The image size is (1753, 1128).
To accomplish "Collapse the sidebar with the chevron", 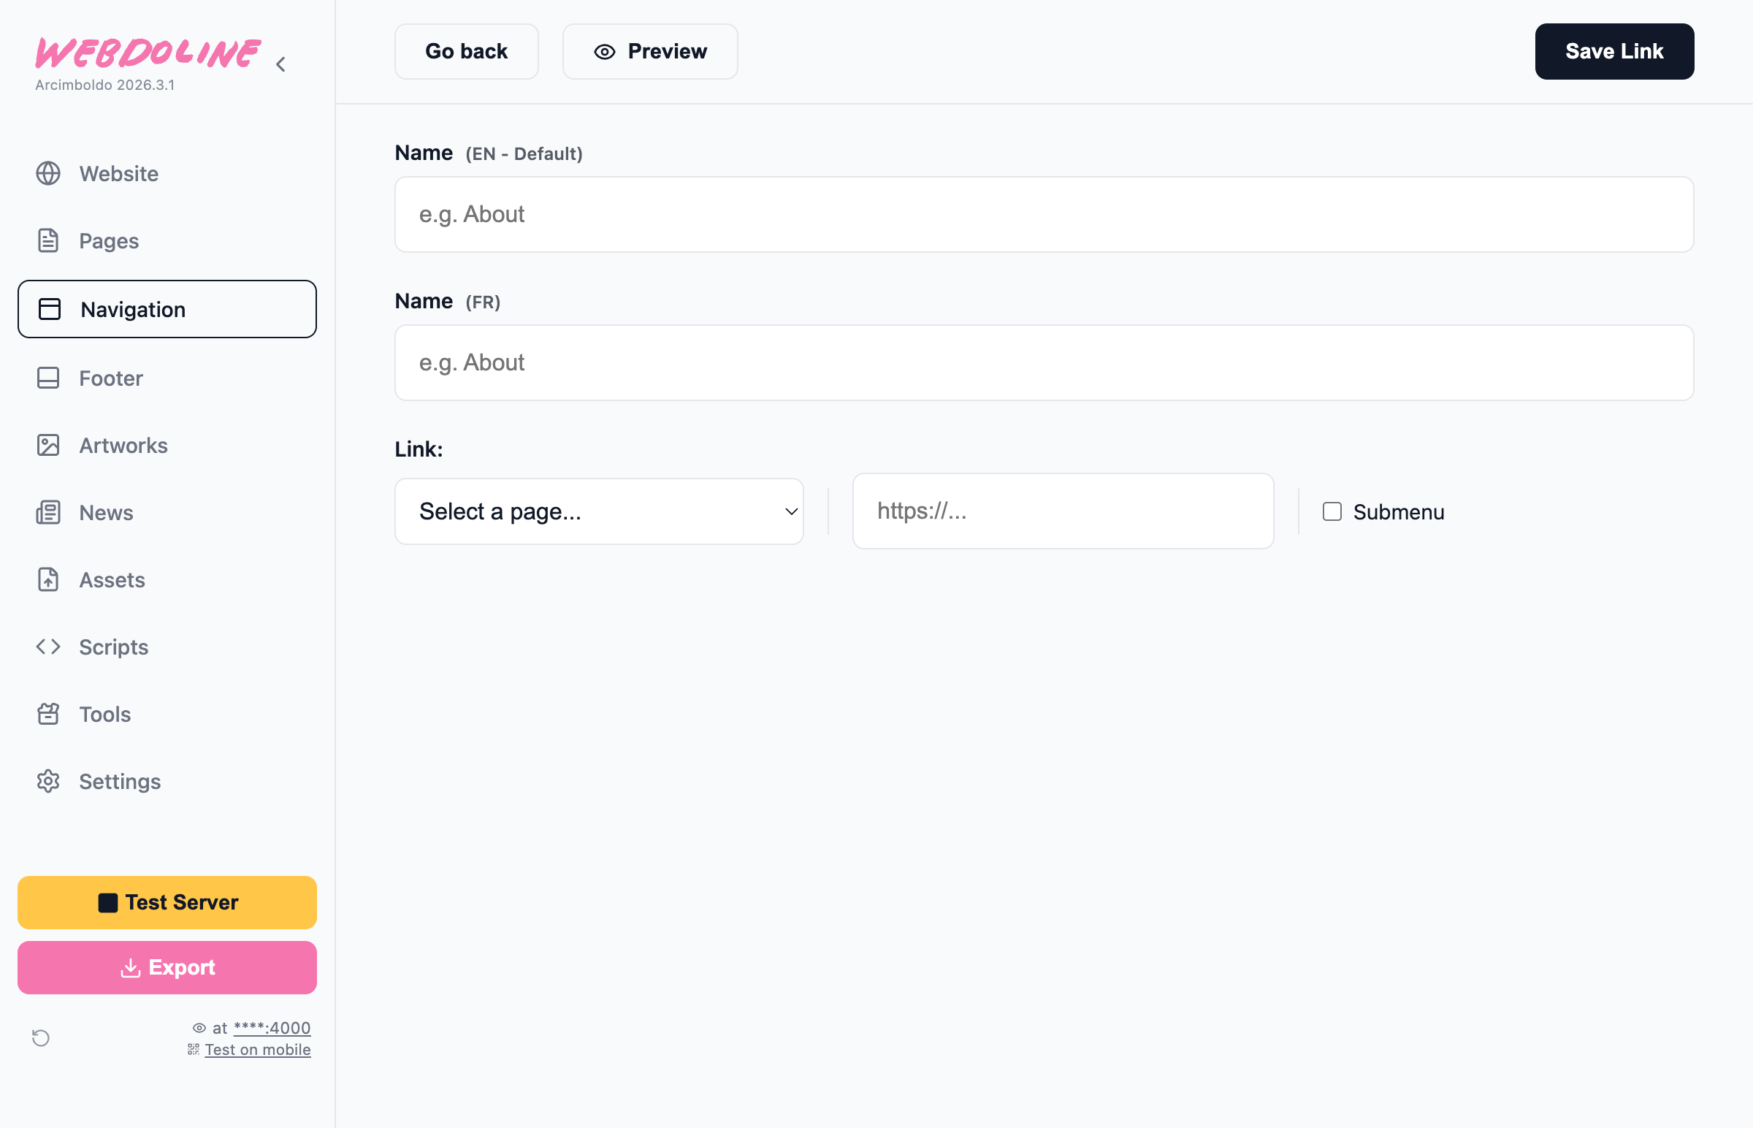I will point(280,64).
